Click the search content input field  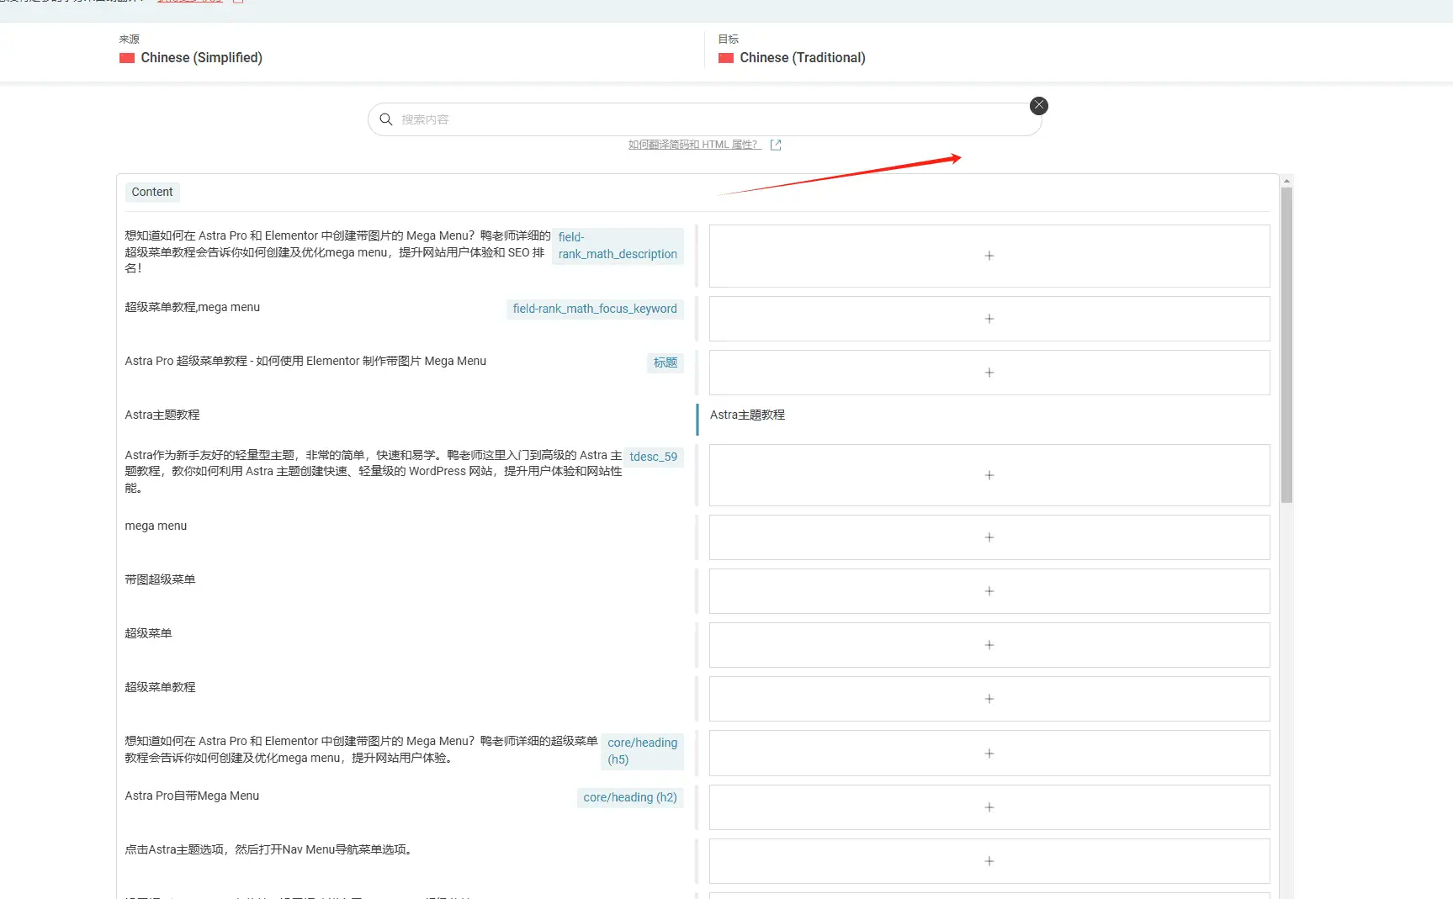[x=707, y=119]
